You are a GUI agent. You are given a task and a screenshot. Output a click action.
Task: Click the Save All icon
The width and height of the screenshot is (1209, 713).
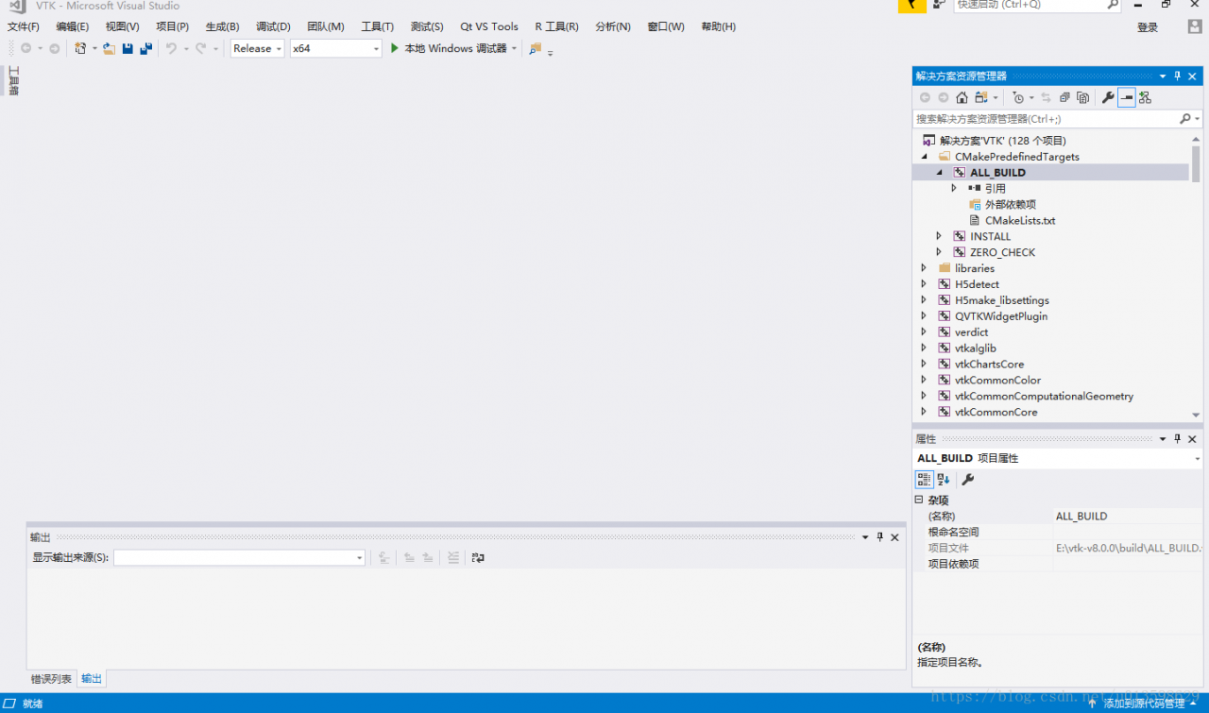pyautogui.click(x=146, y=48)
